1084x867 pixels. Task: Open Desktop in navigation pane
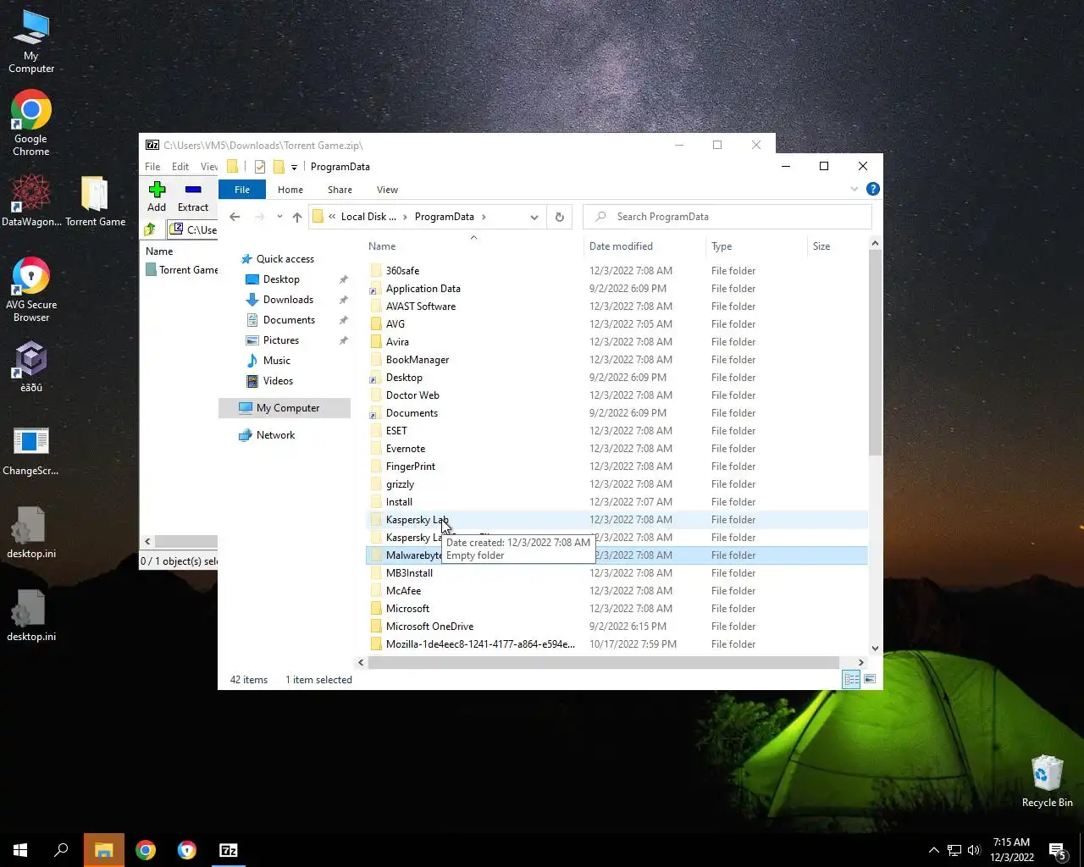tap(281, 279)
